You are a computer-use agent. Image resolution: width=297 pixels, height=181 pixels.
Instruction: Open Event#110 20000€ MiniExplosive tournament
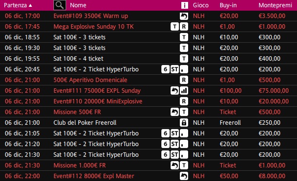[x=98, y=101]
